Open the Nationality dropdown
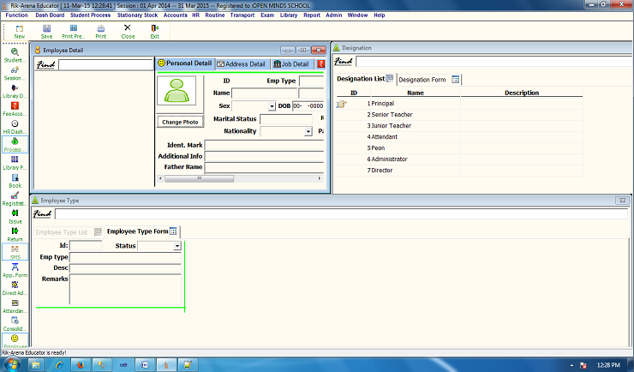Image resolution: width=634 pixels, height=372 pixels. [308, 132]
